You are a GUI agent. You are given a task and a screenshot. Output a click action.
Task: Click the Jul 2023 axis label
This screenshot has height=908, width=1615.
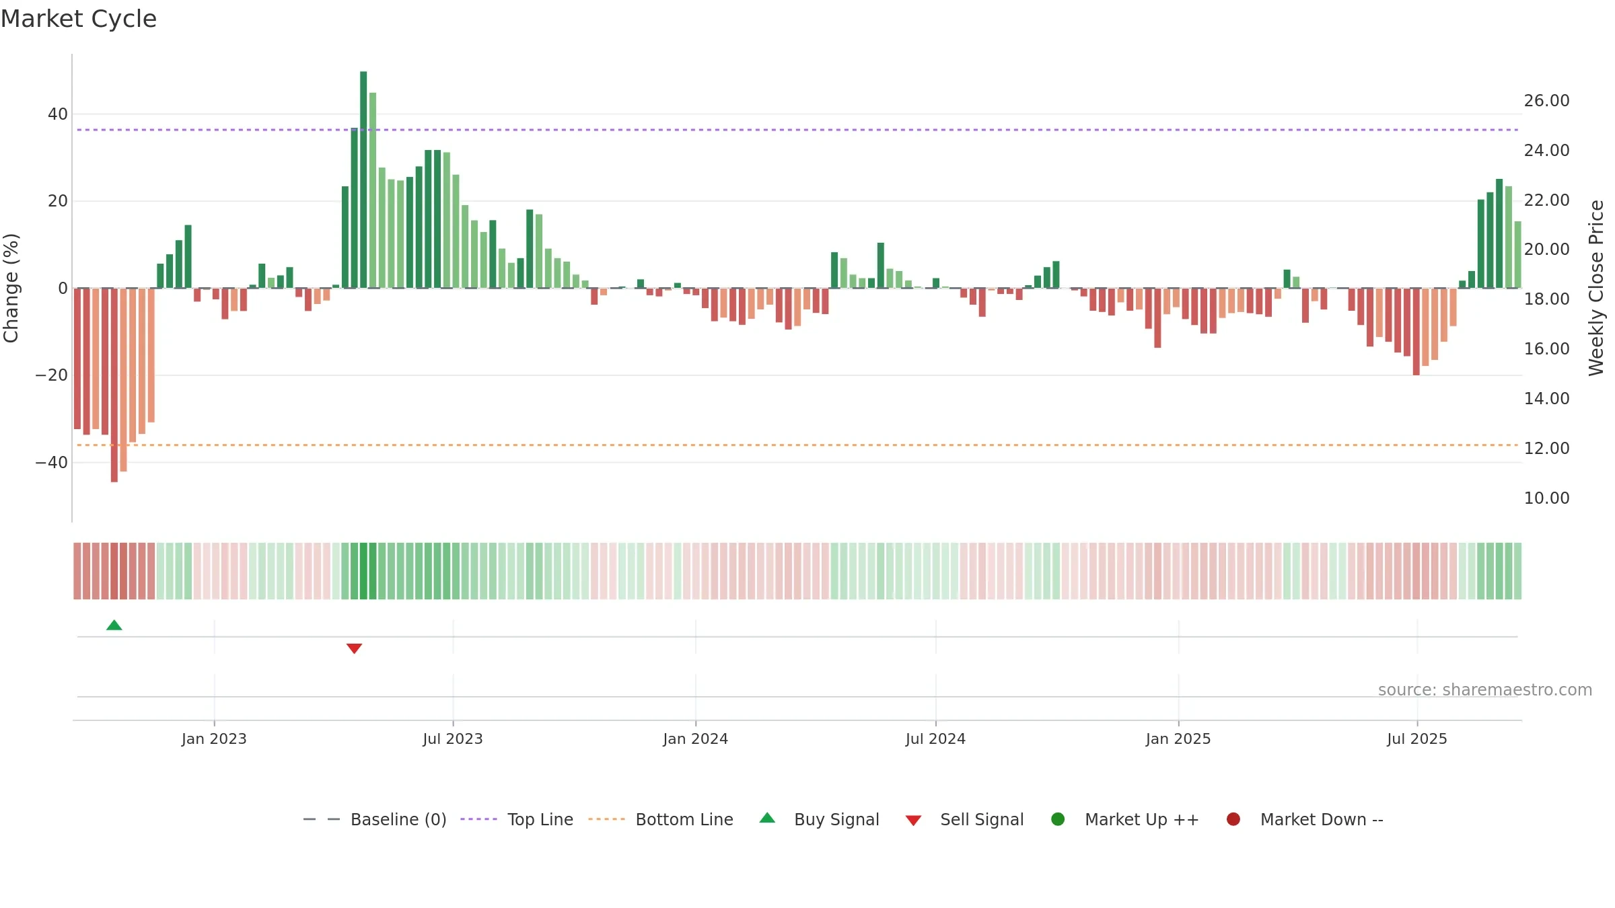click(453, 739)
